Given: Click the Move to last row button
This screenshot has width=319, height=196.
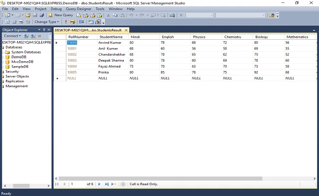Looking at the screenshot, I should pos(106,184).
